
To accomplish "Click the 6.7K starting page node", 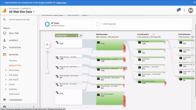I will (x=110, y=45).
